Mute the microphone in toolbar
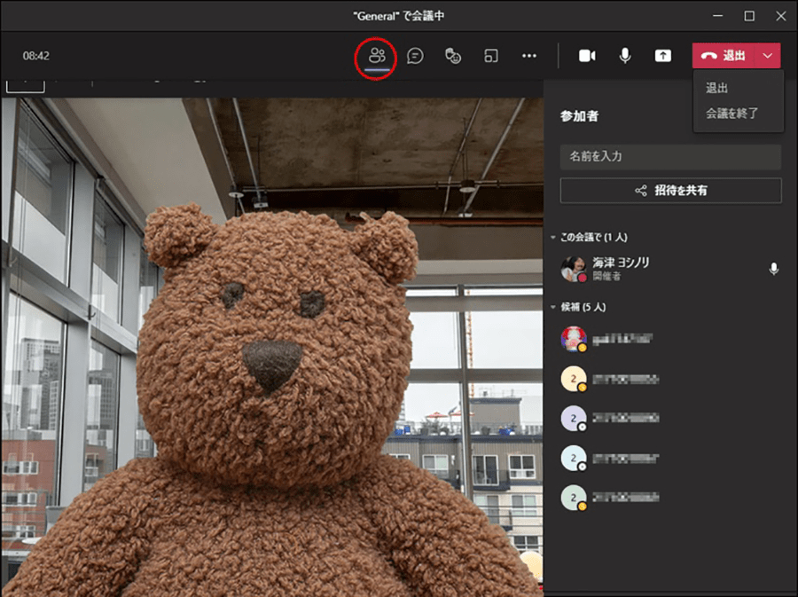798x597 pixels. point(625,56)
